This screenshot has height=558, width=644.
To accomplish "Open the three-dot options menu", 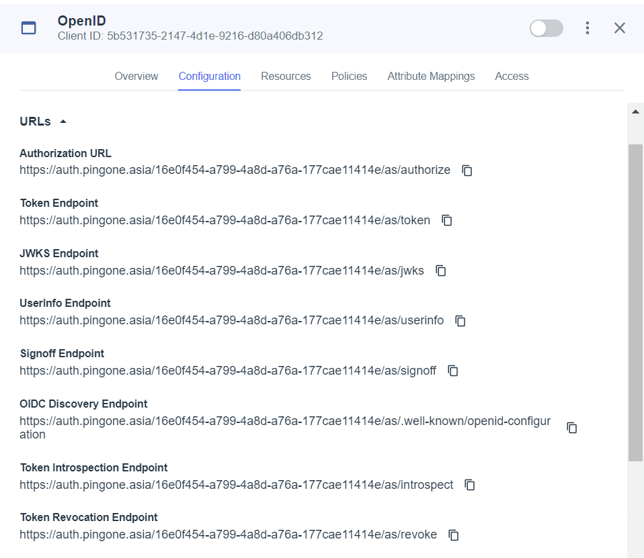I will (x=588, y=28).
